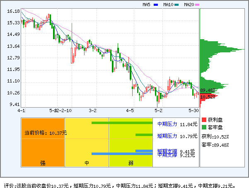Image resolution: width=249 pixels, height=188 pixels.
Task: Click the 89.48% label on chip distribution
Action: (x=208, y=90)
